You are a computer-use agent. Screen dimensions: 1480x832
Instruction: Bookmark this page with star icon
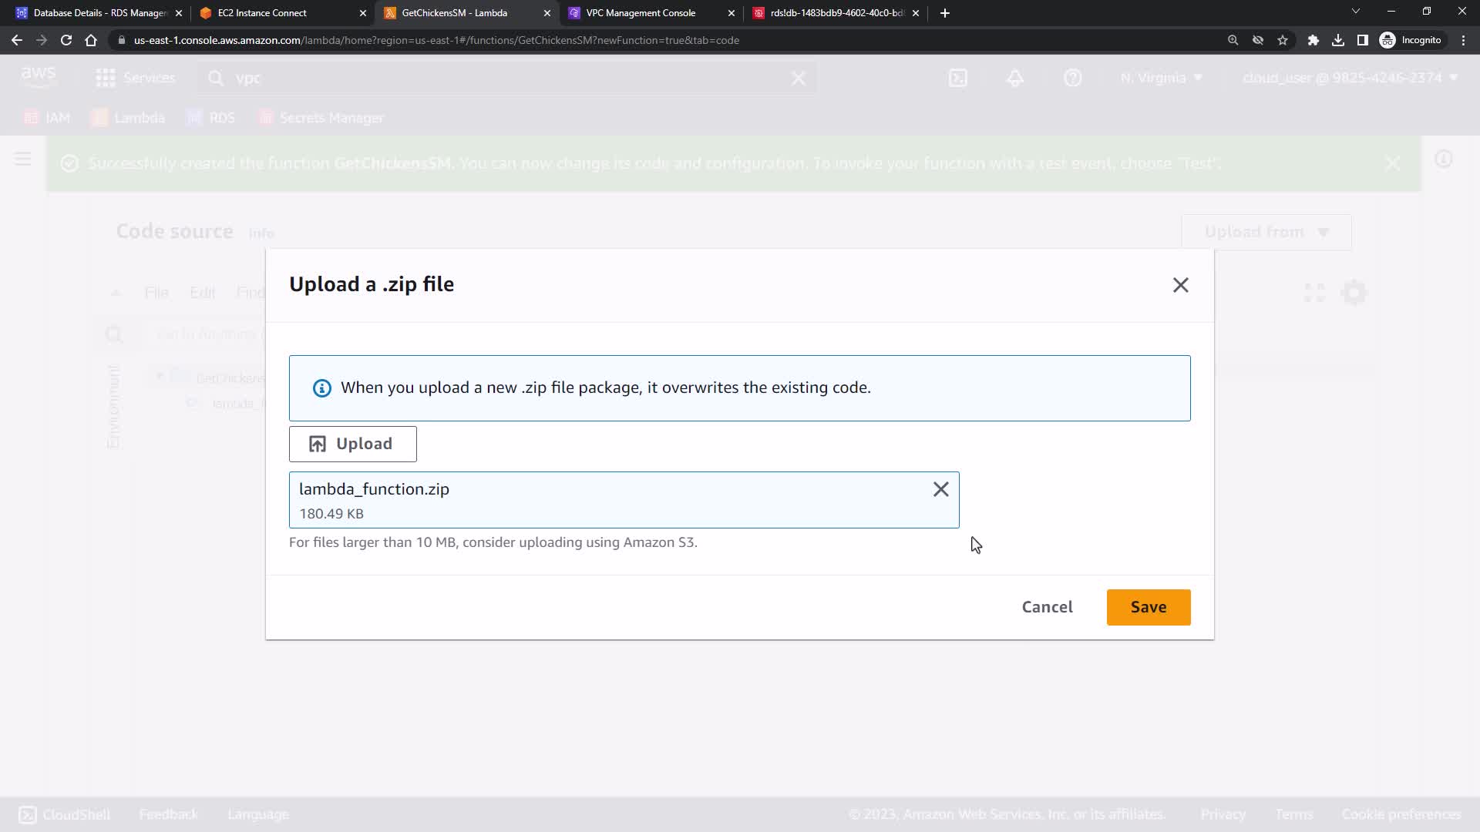(1283, 40)
